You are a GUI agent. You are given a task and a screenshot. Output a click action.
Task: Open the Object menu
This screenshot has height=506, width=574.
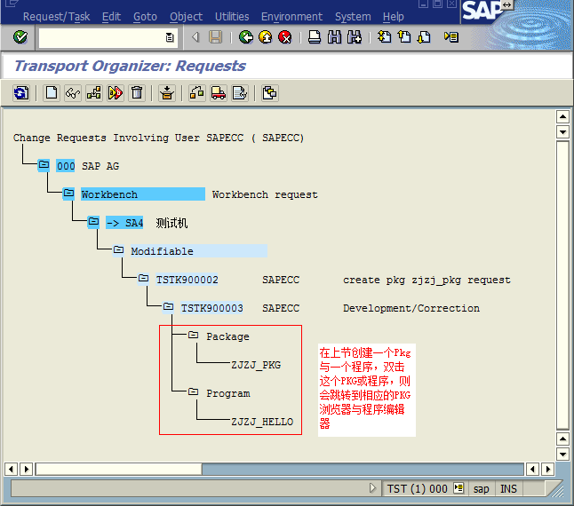pos(186,17)
